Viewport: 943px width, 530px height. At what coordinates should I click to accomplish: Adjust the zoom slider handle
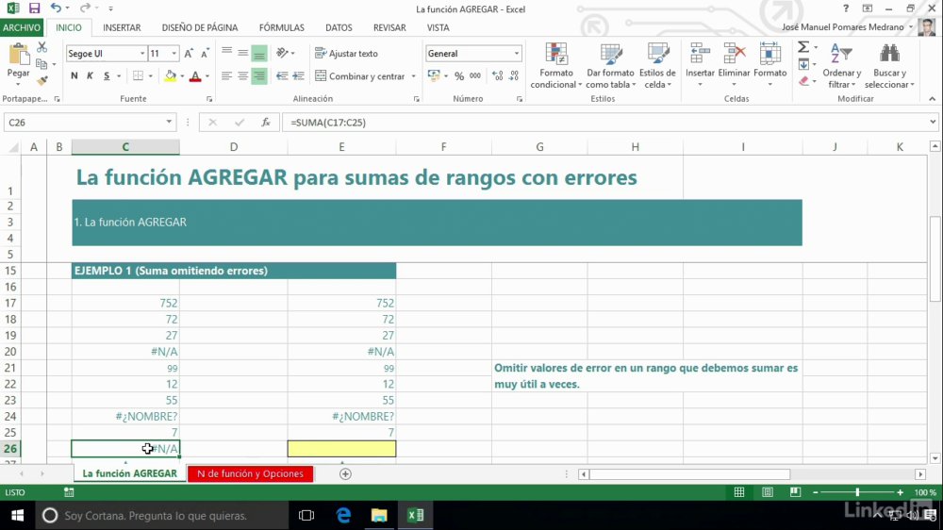coord(857,492)
